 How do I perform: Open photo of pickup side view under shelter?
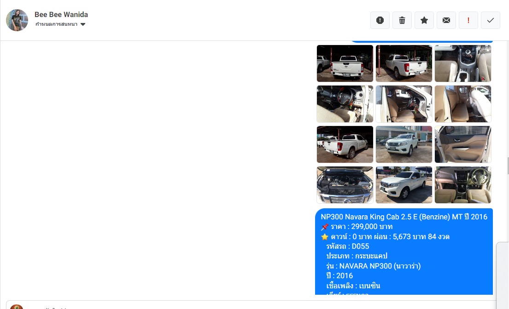tap(345, 144)
